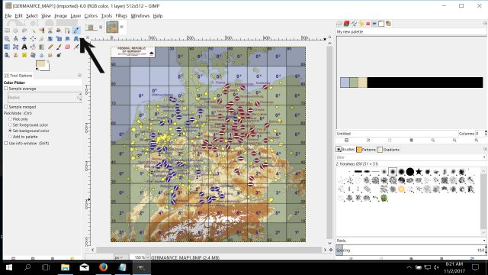This screenshot has height=275, width=488.
Task: Open Firefox from the taskbar
Action: (x=104, y=267)
